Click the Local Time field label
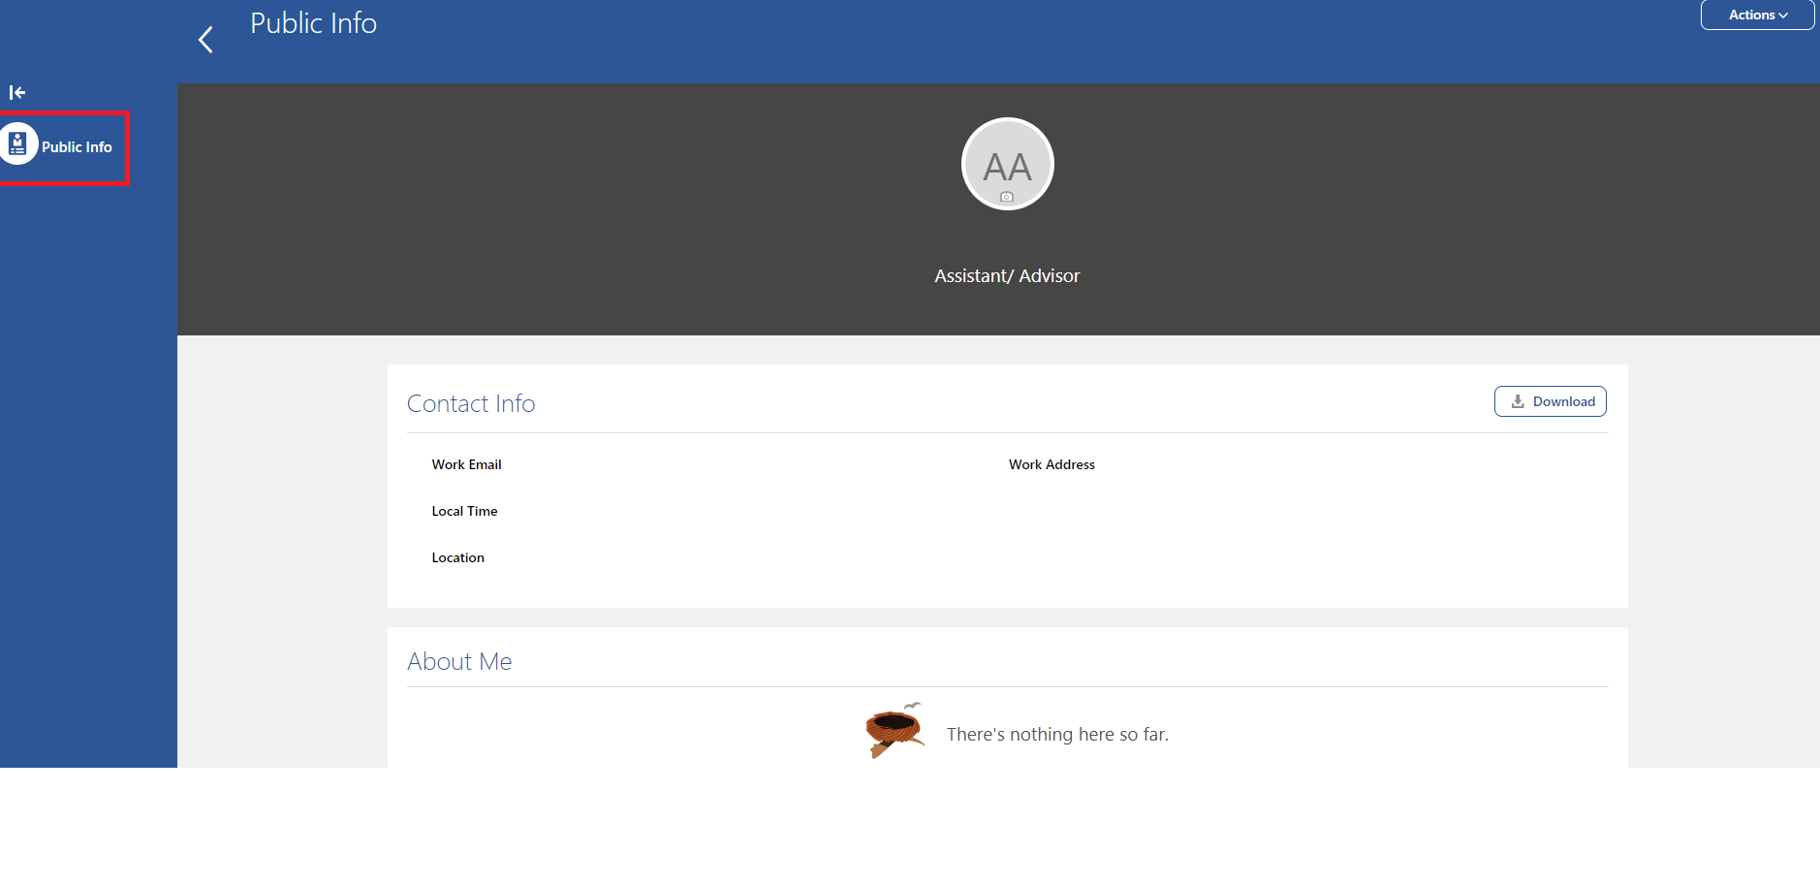Image resolution: width=1820 pixels, height=886 pixels. [464, 511]
